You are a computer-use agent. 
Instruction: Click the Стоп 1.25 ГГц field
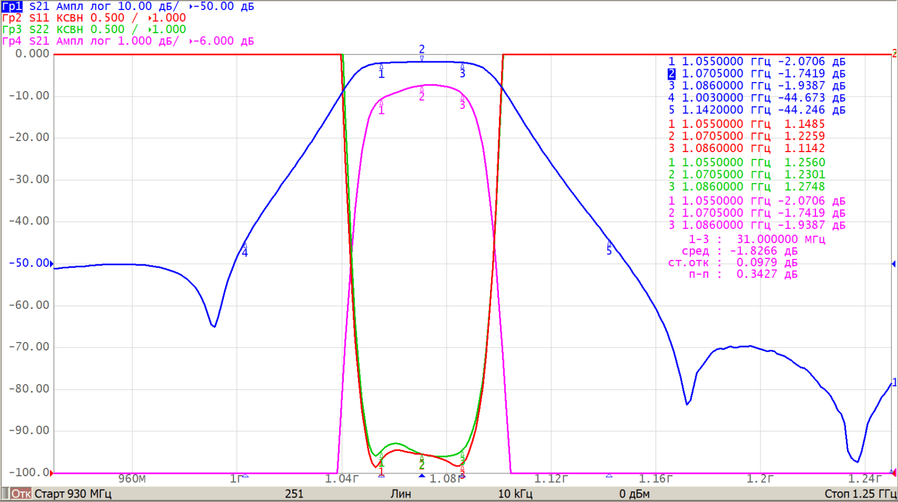click(x=860, y=494)
